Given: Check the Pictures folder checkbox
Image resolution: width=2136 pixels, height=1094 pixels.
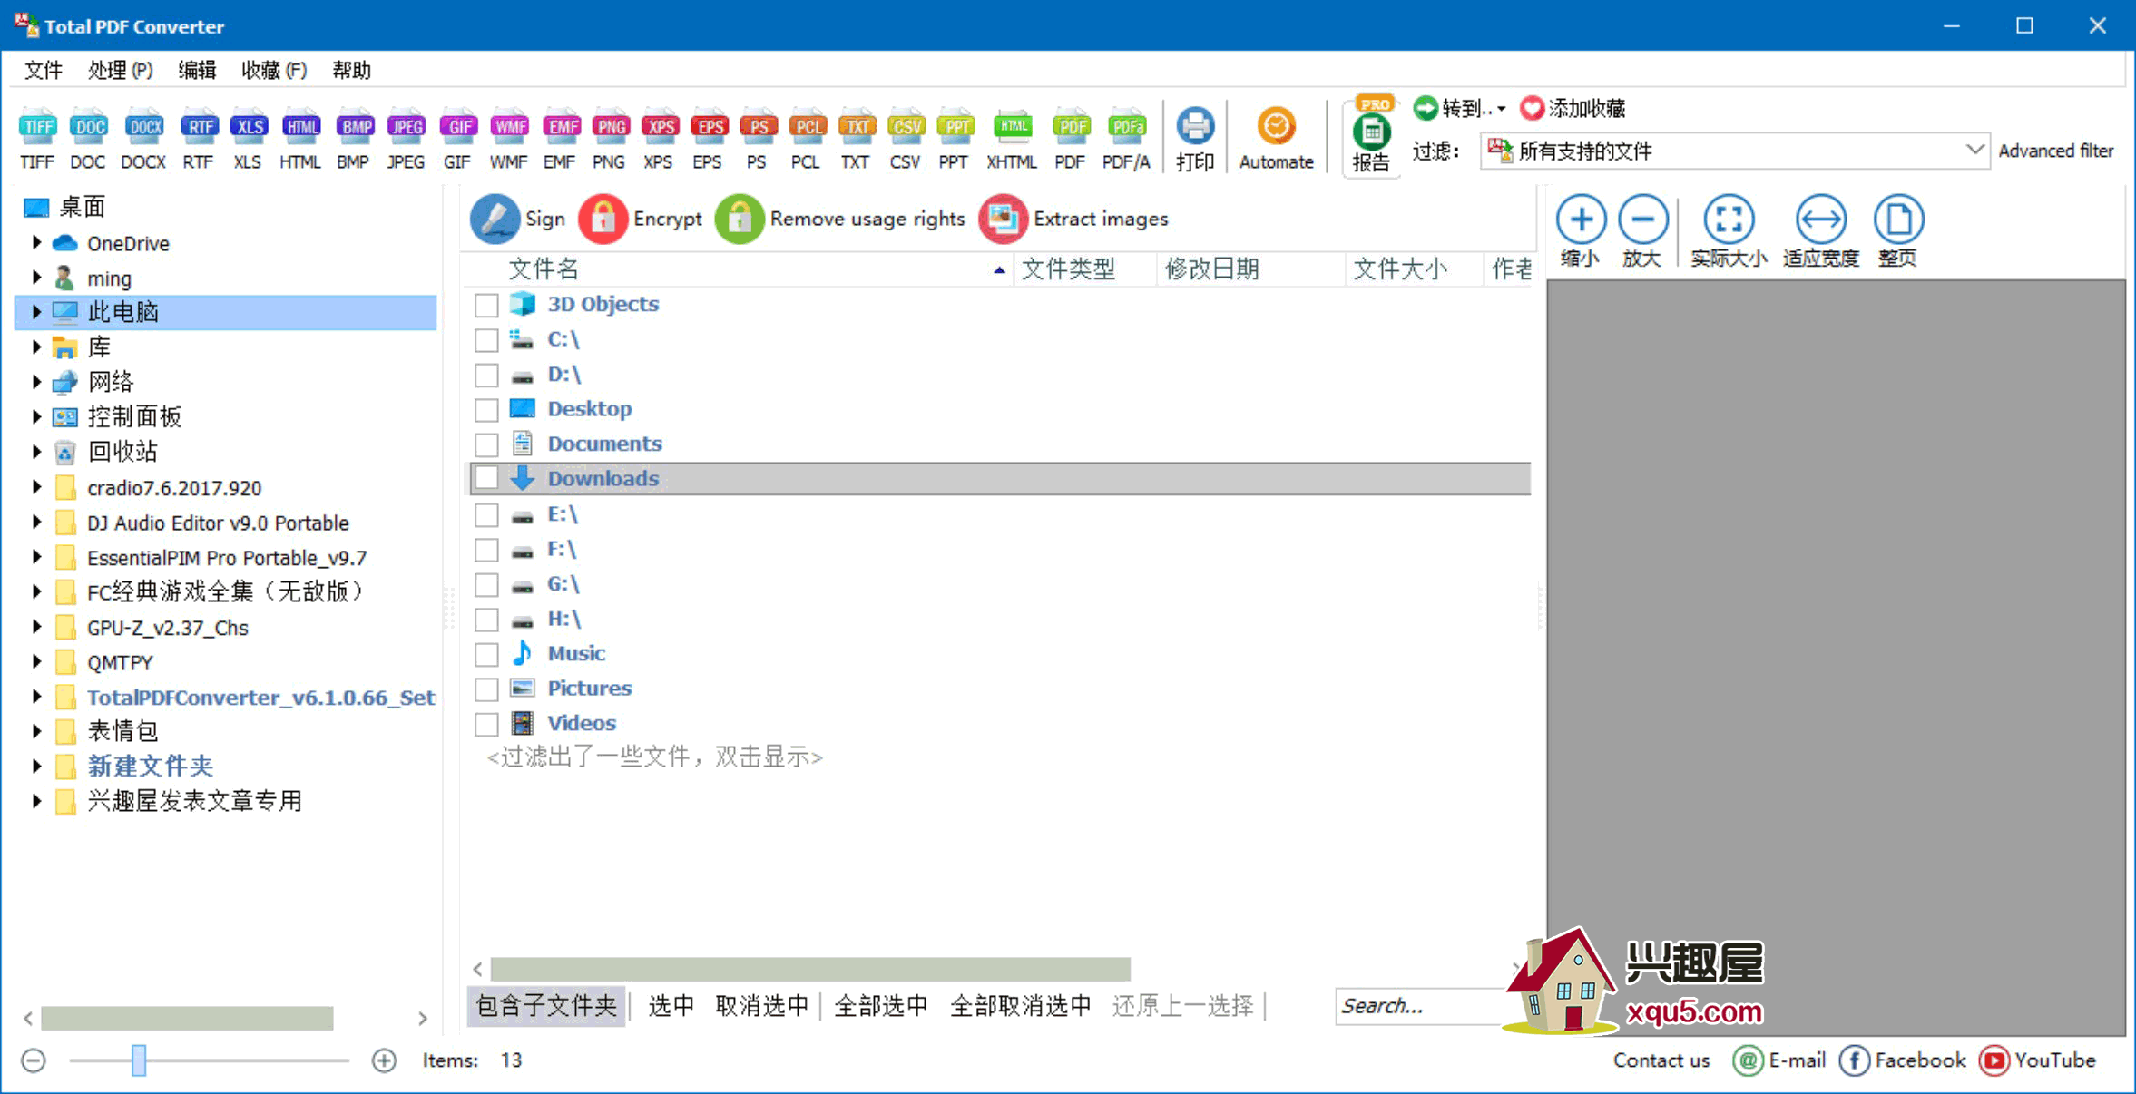Looking at the screenshot, I should [x=486, y=689].
